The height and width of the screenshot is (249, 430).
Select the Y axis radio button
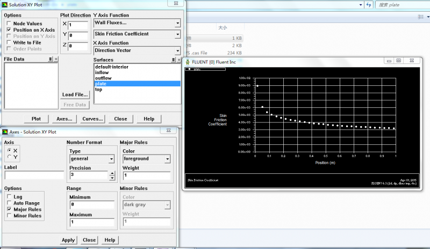9,157
